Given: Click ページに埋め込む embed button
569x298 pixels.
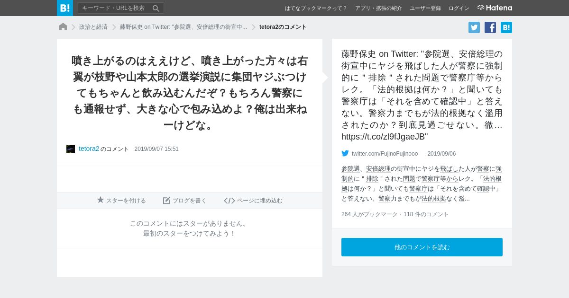Looking at the screenshot, I should pyautogui.click(x=253, y=201).
